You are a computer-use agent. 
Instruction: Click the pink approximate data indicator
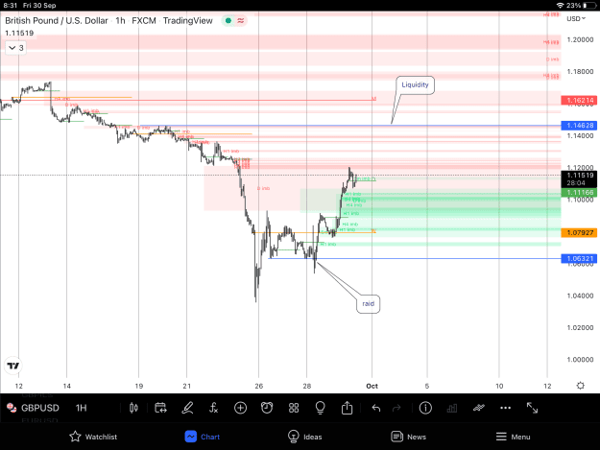241,21
